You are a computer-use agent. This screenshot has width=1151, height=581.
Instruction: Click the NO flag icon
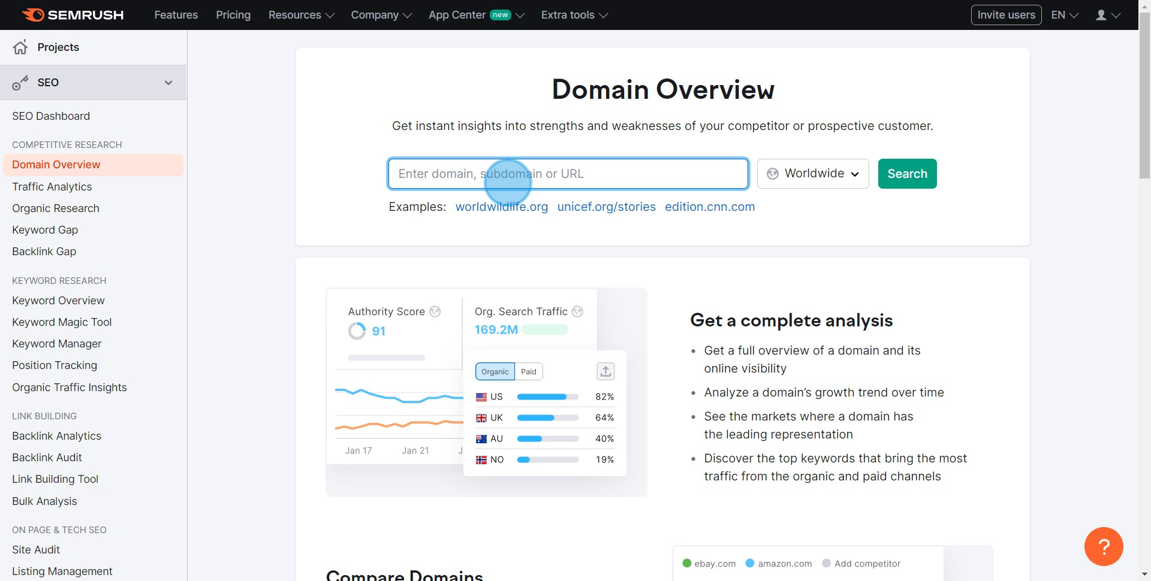(x=481, y=460)
